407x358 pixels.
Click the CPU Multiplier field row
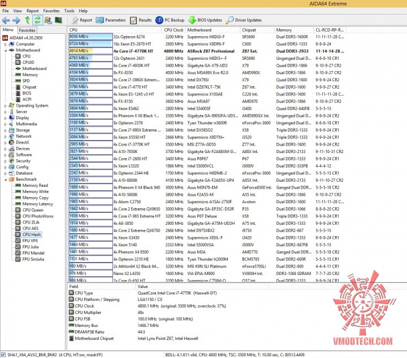coord(167,312)
